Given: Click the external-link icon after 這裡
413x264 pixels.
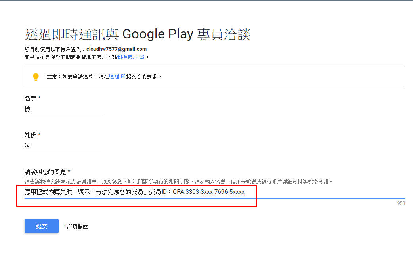Looking at the screenshot, I should (123, 77).
